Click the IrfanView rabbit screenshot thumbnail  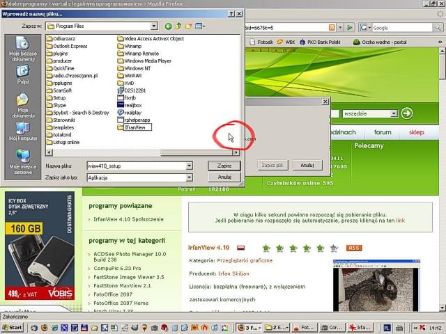point(376,285)
